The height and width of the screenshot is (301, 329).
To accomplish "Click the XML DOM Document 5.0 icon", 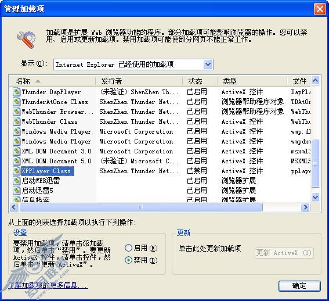I will 16,161.
